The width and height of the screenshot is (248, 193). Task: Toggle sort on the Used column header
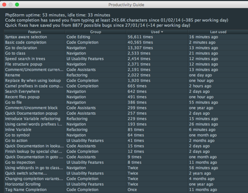pos(157,32)
